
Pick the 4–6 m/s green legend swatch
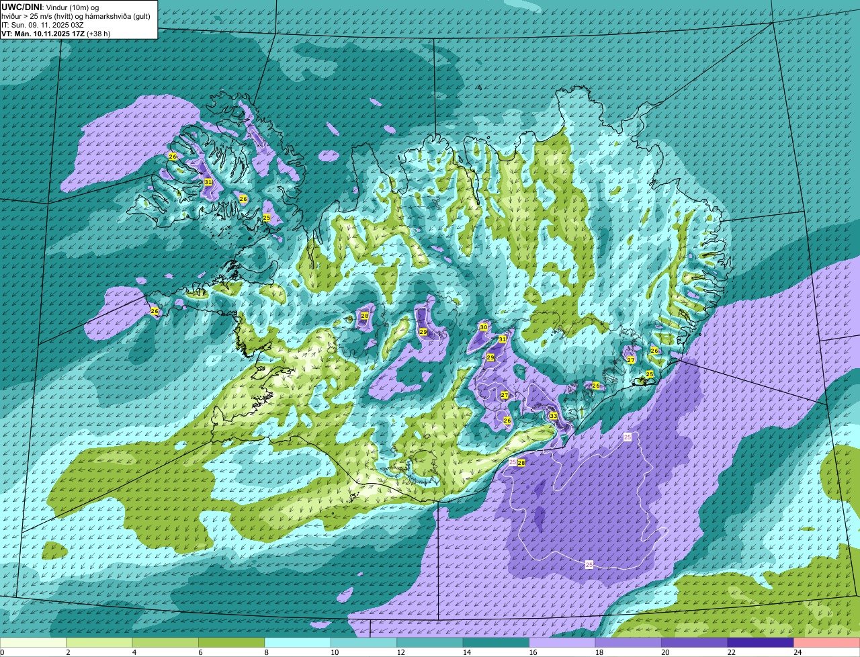(166, 643)
